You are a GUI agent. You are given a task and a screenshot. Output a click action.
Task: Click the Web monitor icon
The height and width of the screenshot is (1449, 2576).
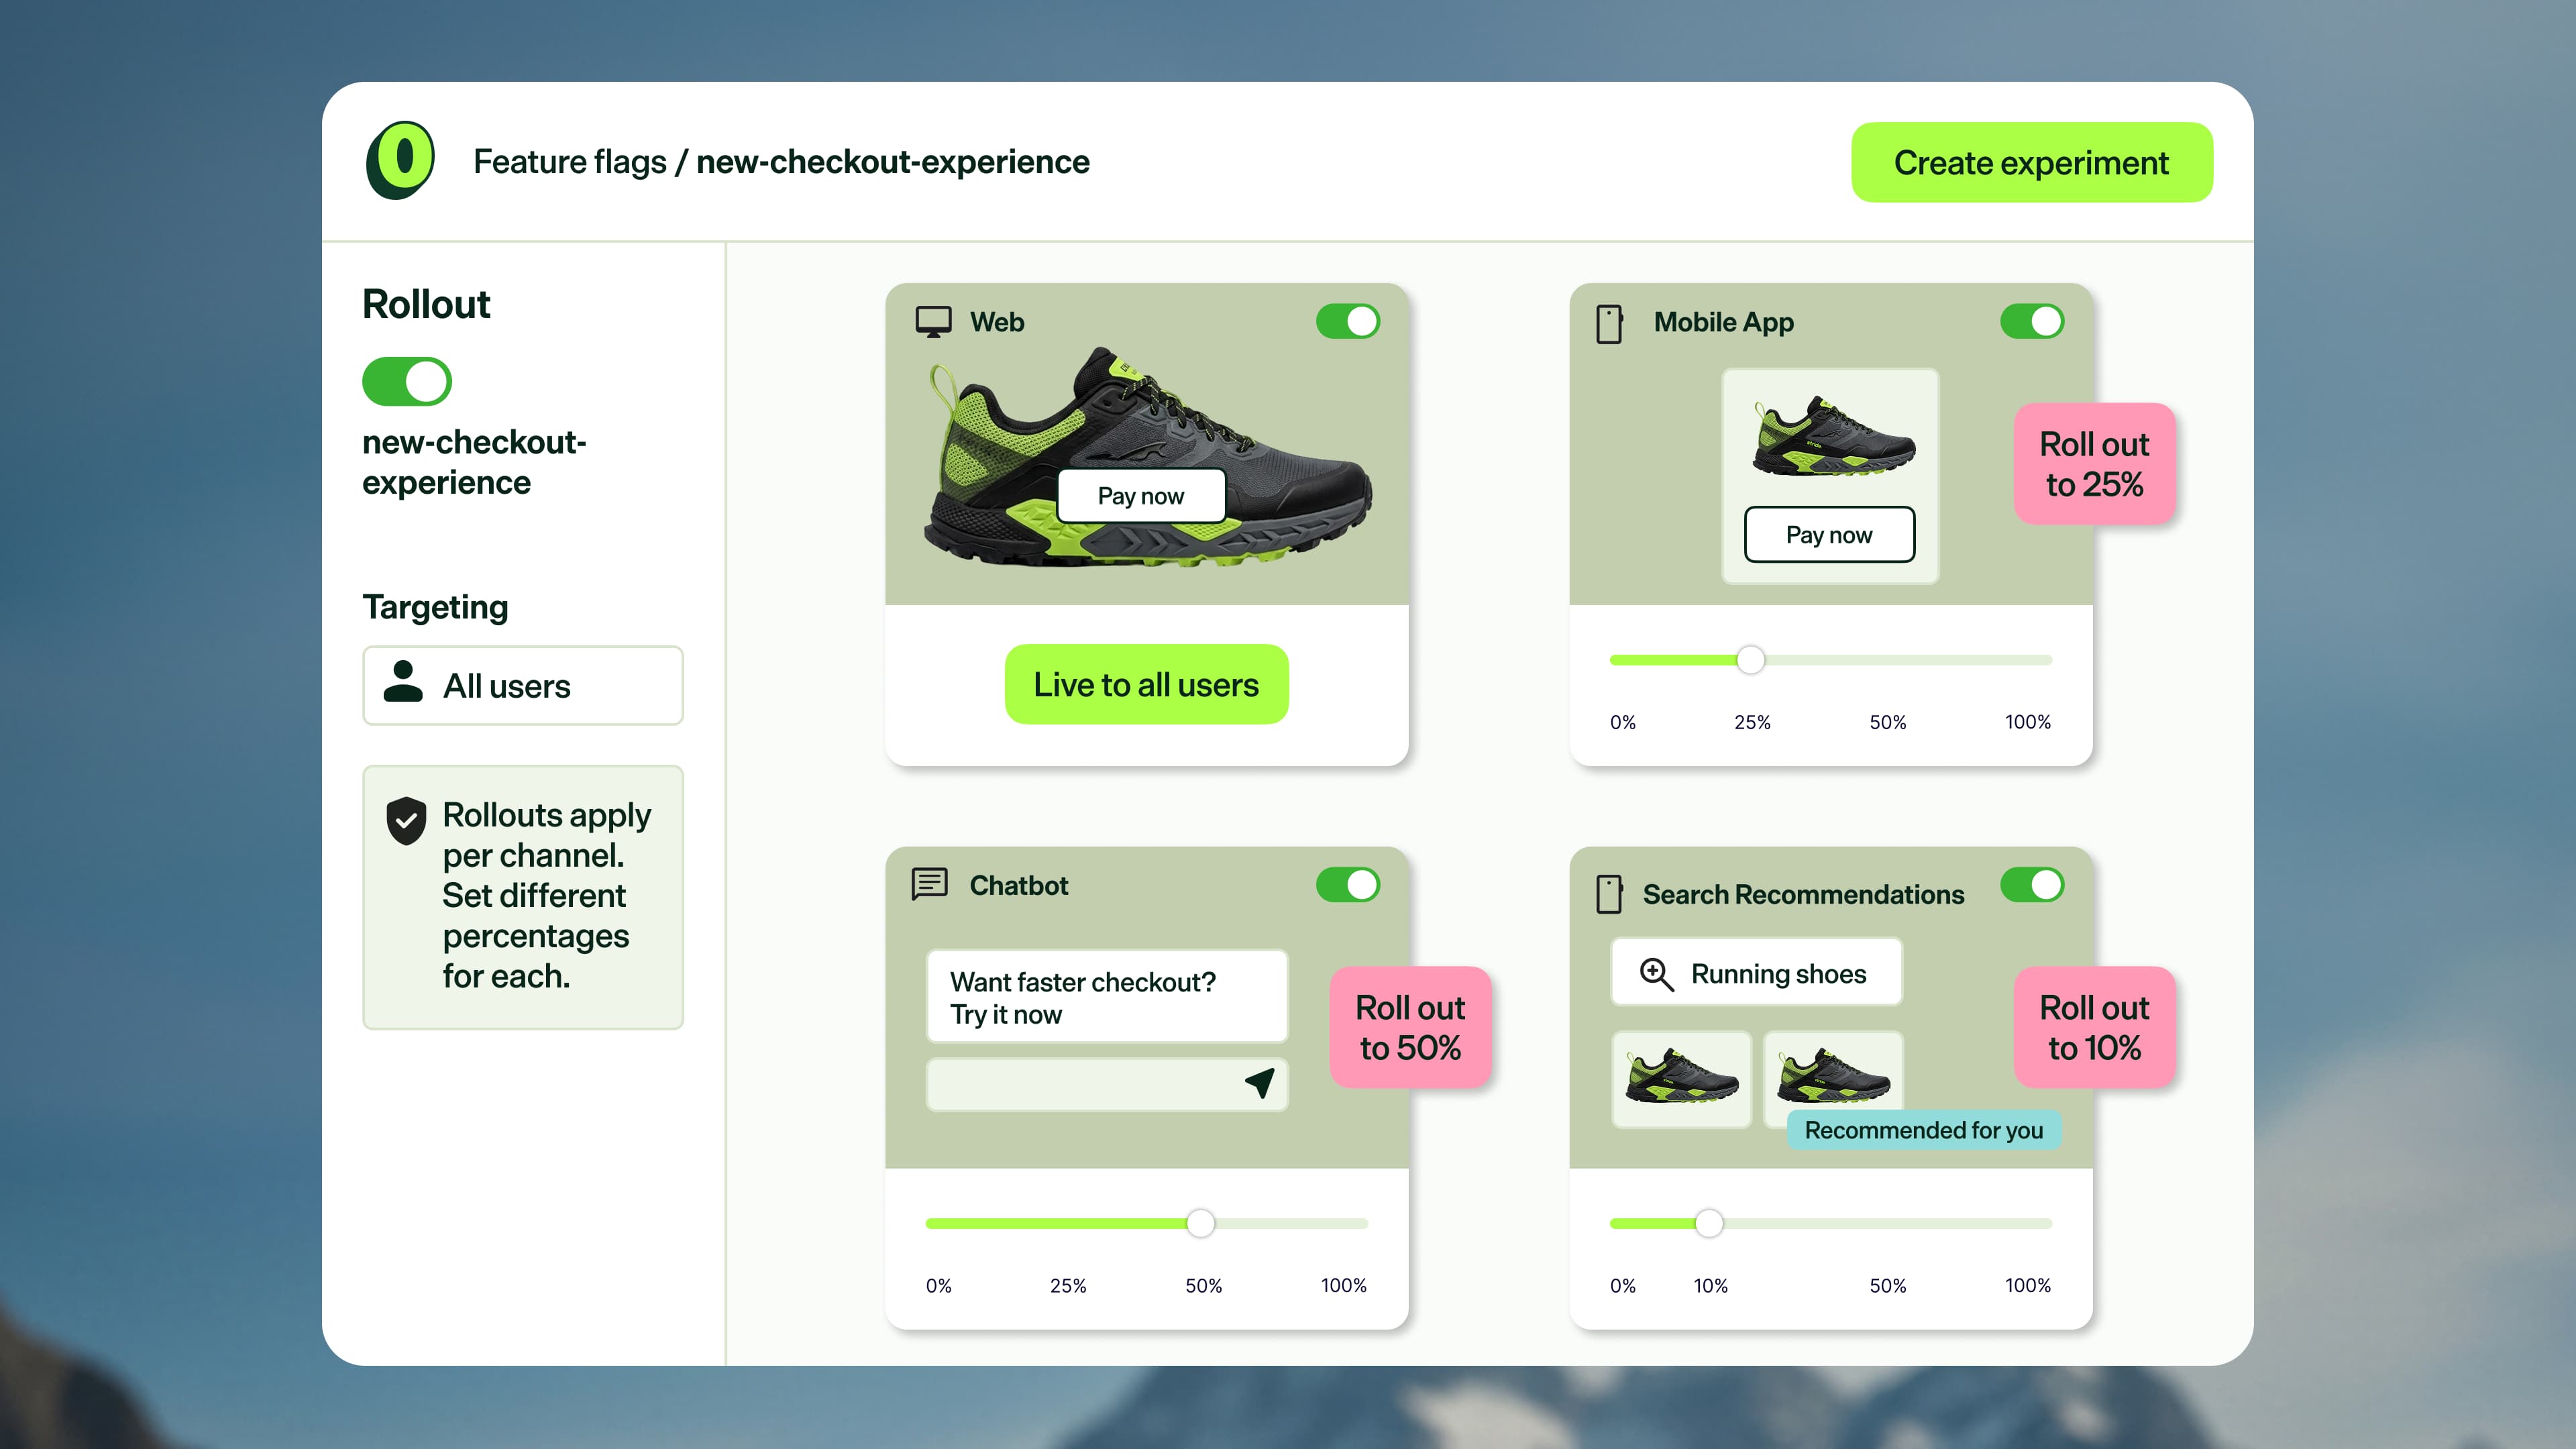[x=933, y=322]
